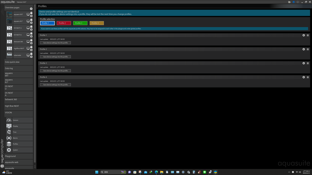
Task: Open VISION Sensors page
Action: coord(19,120)
